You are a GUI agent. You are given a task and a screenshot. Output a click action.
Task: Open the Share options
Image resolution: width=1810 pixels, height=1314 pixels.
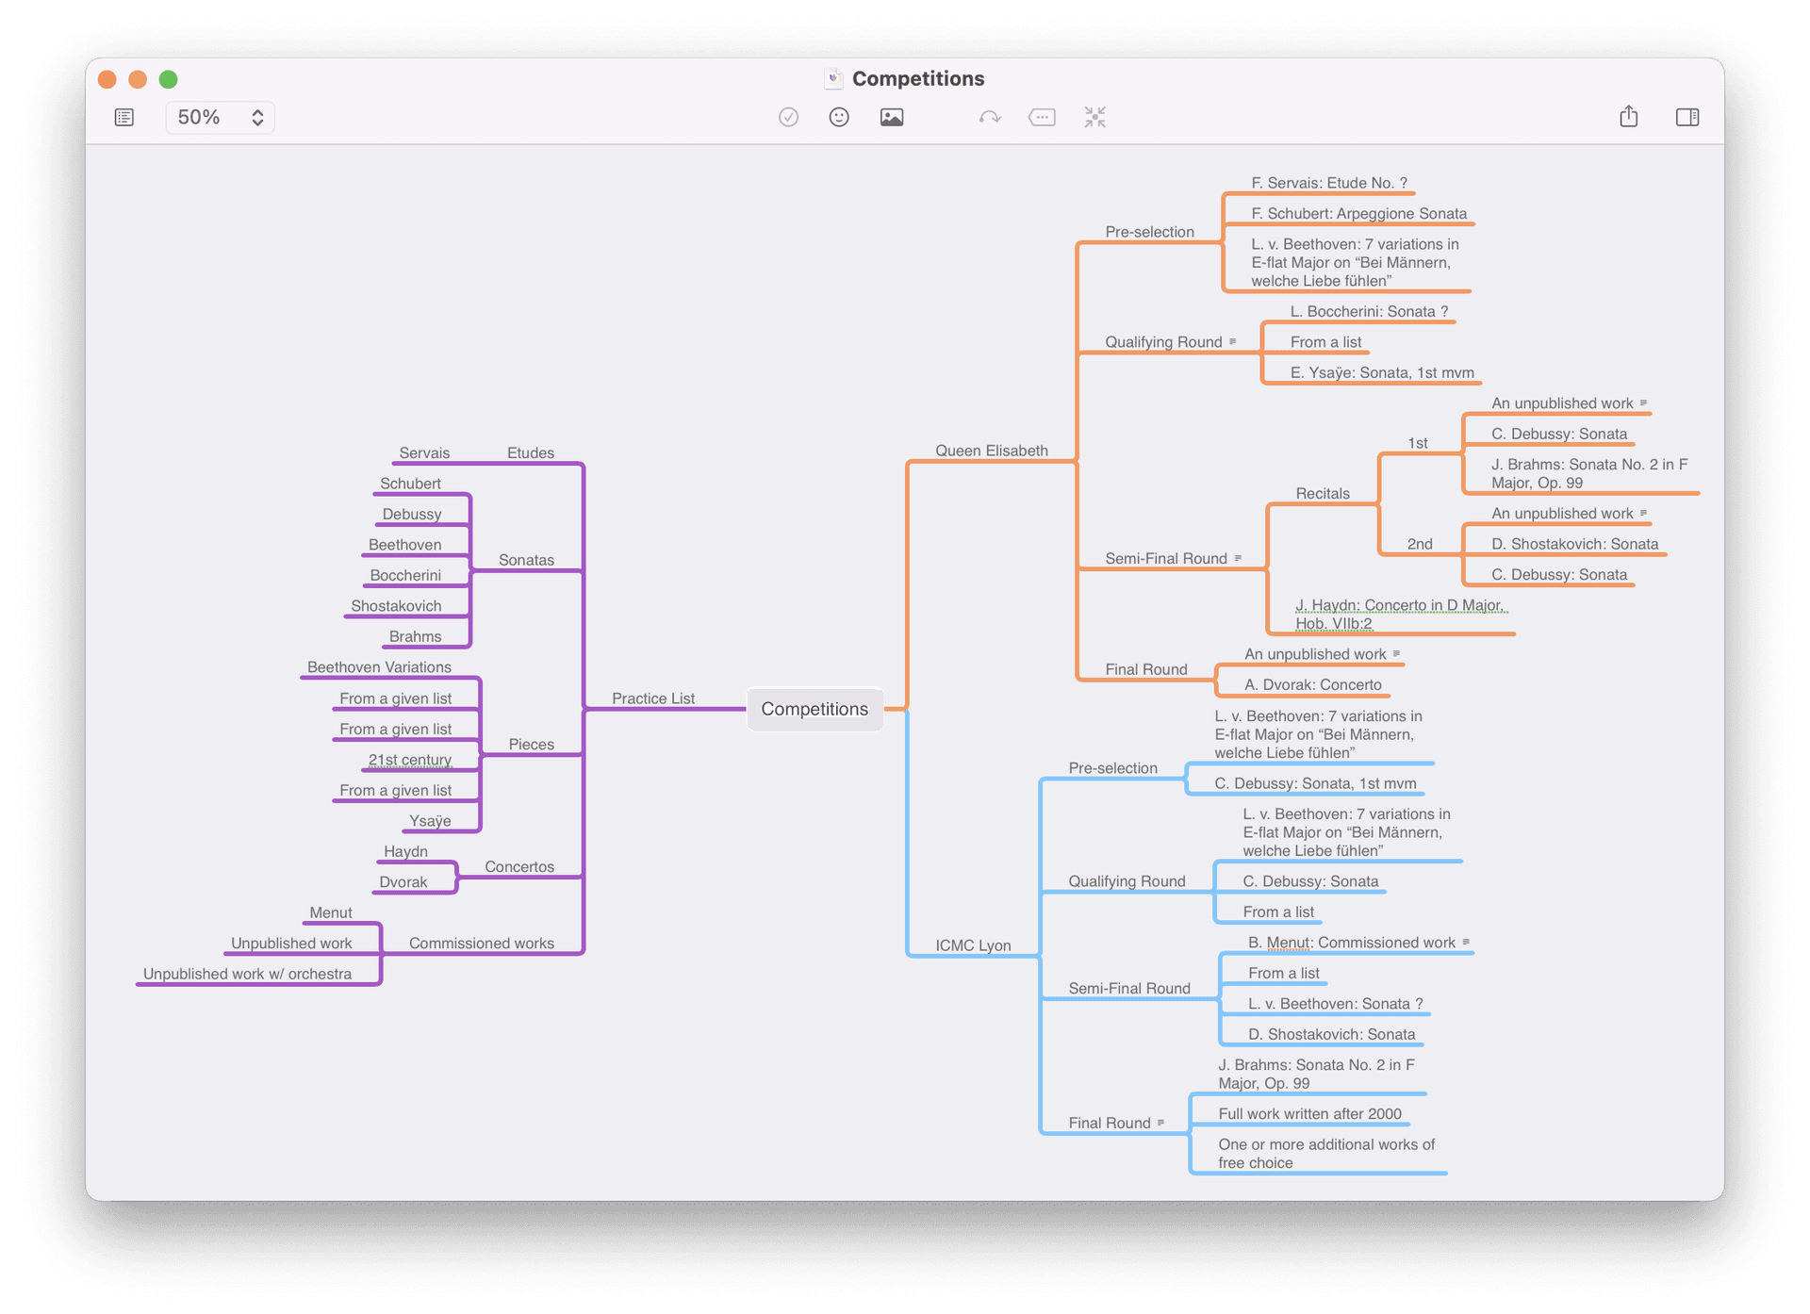[1629, 117]
